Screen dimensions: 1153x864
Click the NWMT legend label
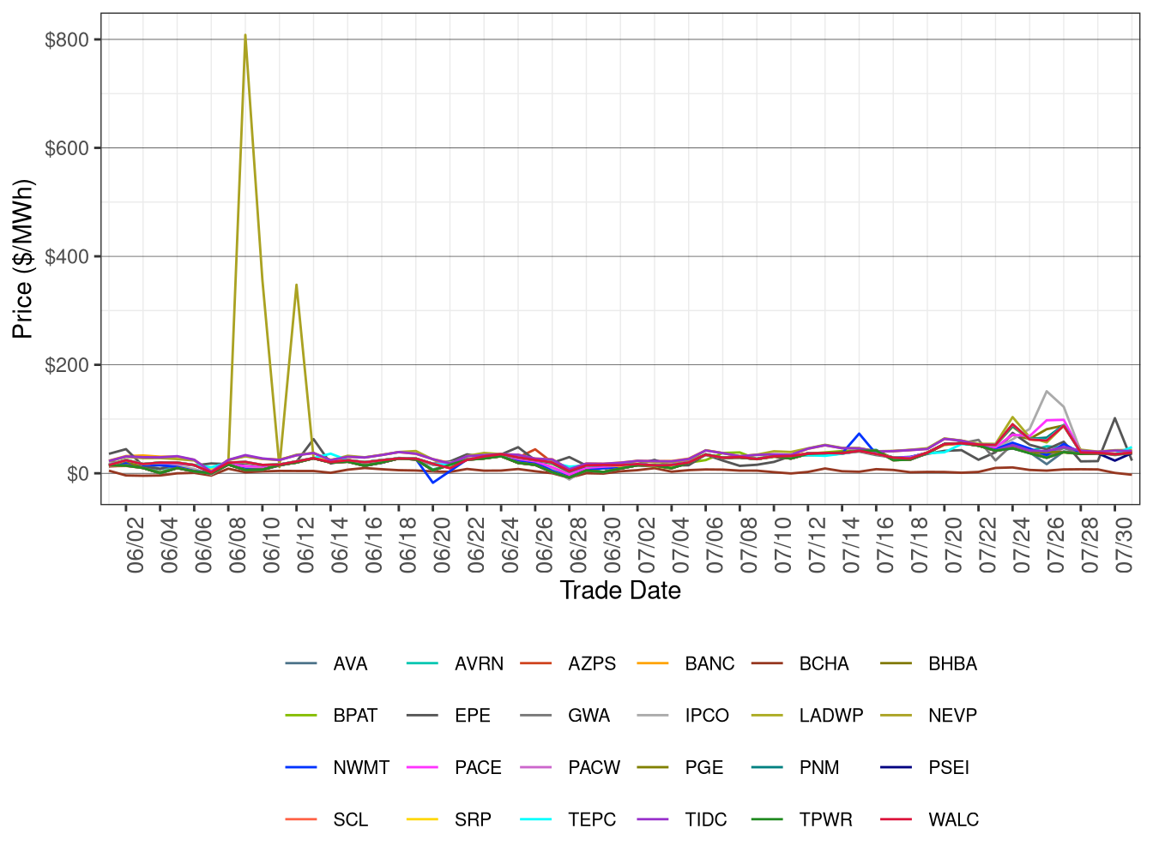361,768
